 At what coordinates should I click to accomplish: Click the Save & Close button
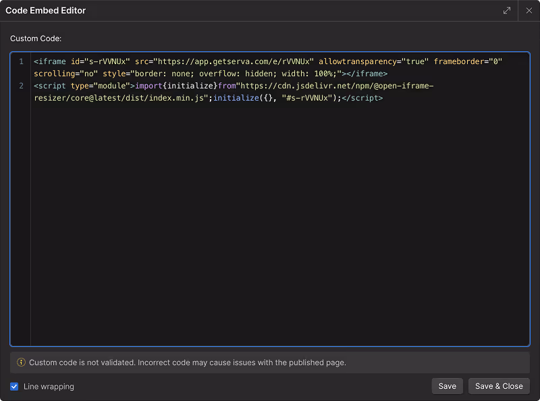499,385
